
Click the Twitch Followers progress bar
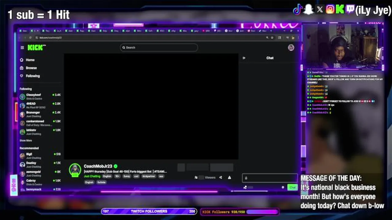[x=149, y=211]
